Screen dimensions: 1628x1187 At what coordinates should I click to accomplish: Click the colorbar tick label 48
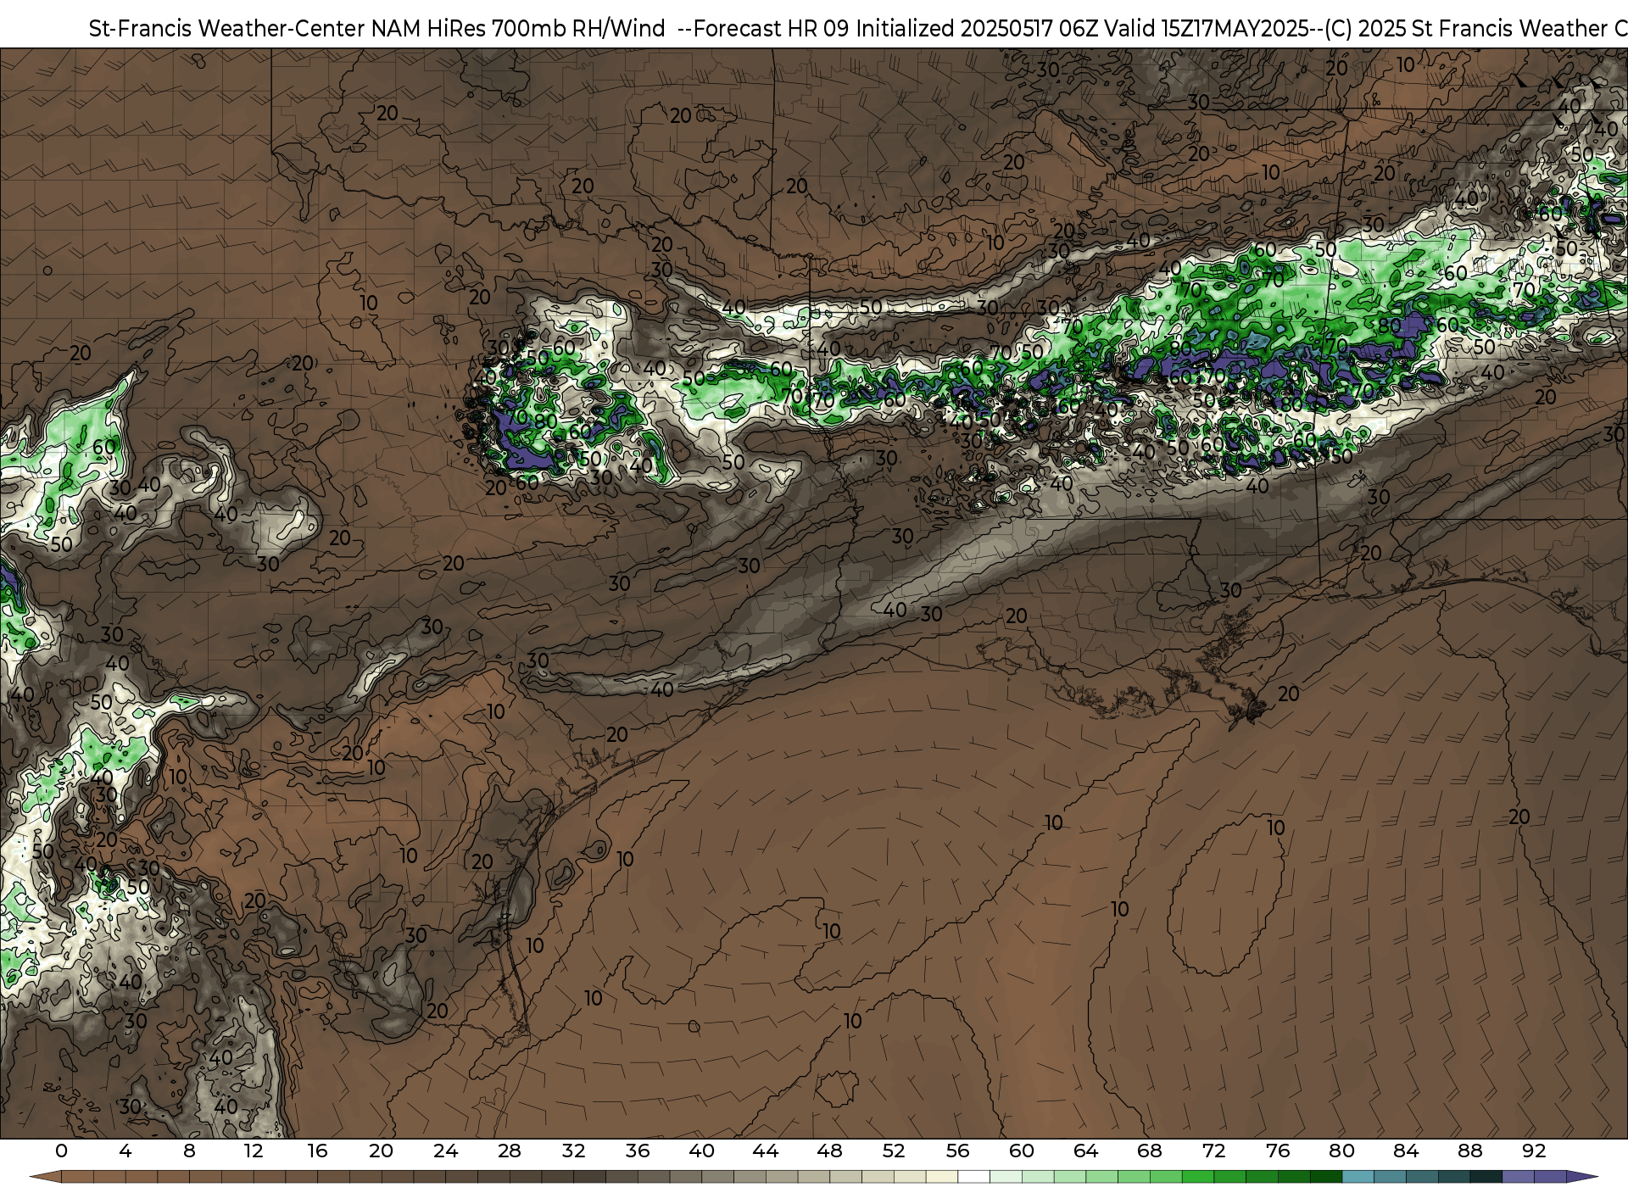click(829, 1151)
